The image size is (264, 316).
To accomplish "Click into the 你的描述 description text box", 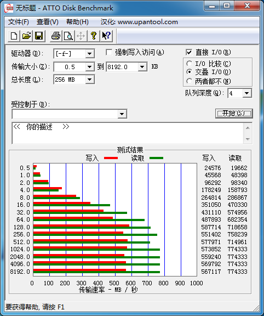I will click(x=128, y=133).
